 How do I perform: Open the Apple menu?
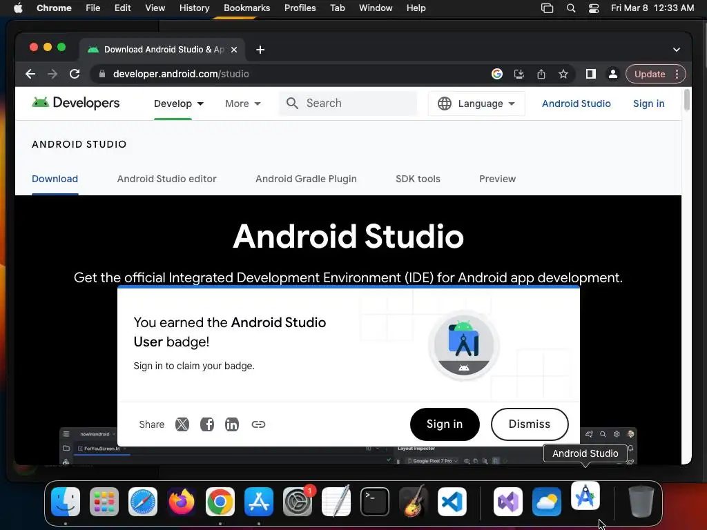tap(18, 8)
